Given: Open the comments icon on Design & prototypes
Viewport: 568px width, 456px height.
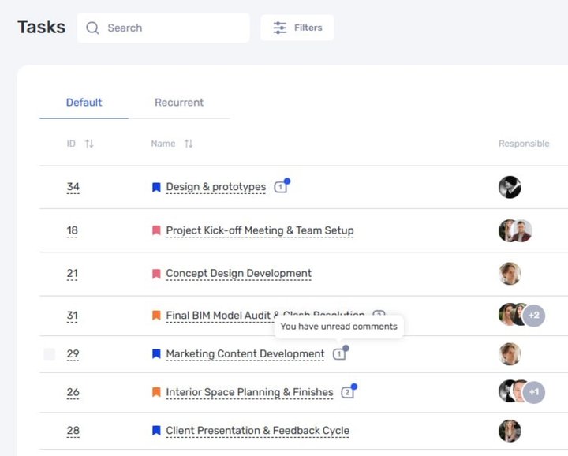Looking at the screenshot, I should pos(280,187).
